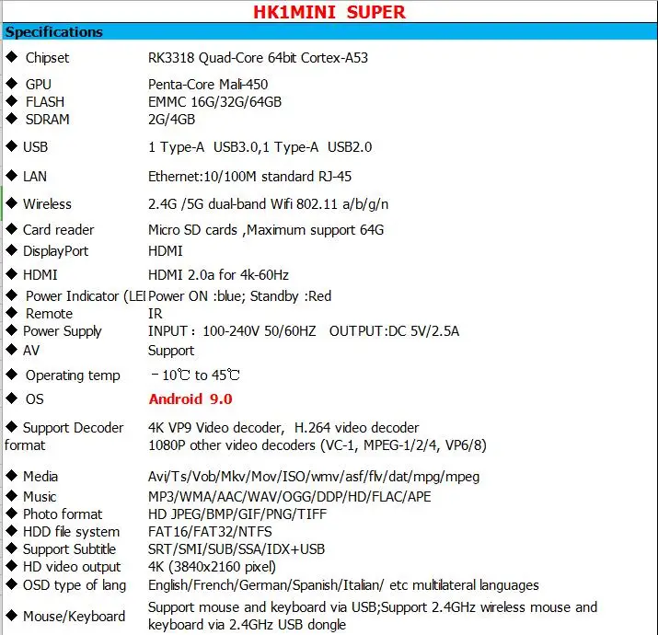
Task: Select keyboard via 2.4GHz USB dongle line
Action: point(248,625)
